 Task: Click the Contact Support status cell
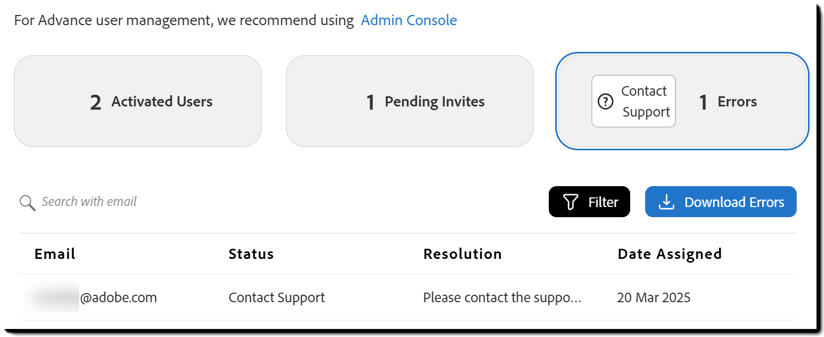276,297
